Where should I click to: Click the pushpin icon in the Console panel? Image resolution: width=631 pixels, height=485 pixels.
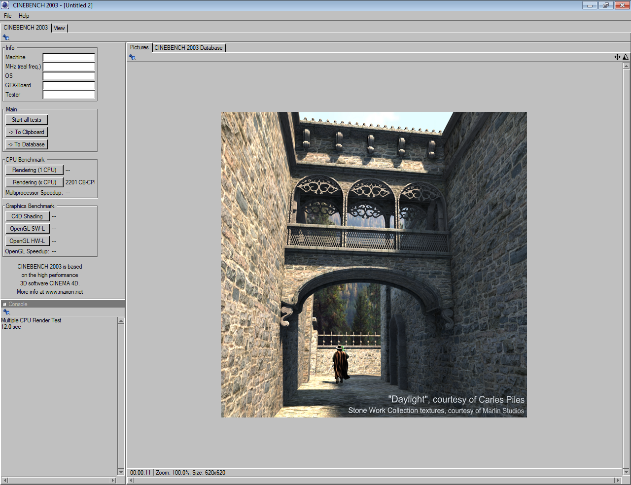coord(6,312)
